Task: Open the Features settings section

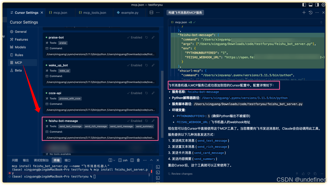Action: 19,39
